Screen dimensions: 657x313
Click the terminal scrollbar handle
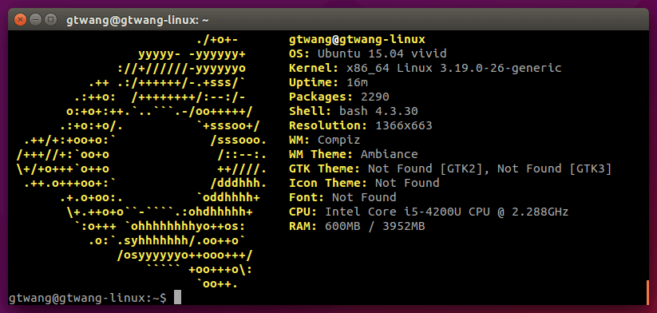(647, 291)
